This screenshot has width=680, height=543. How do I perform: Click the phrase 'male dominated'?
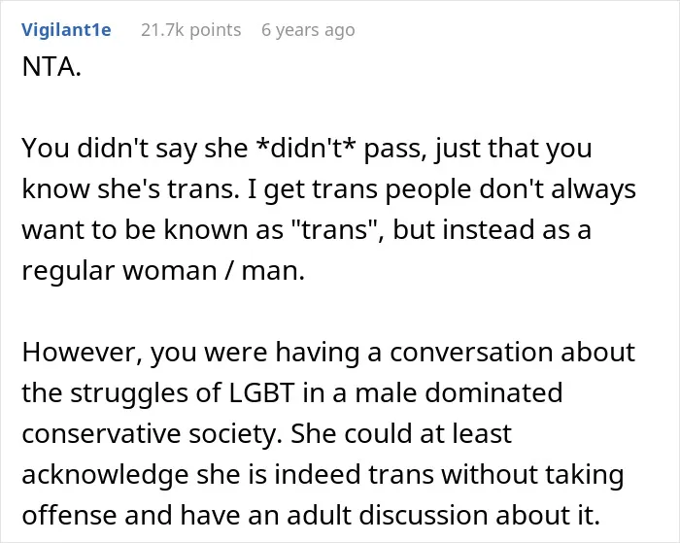pyautogui.click(x=459, y=392)
